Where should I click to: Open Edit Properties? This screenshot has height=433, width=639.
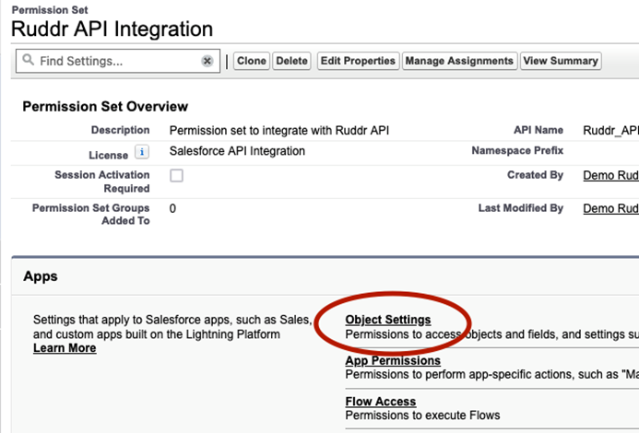click(x=358, y=61)
